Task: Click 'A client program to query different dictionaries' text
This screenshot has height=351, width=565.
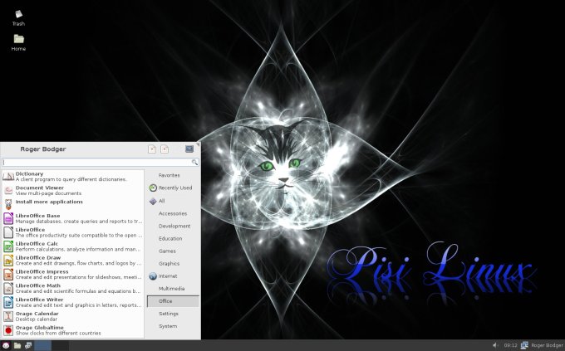Action: click(71, 179)
